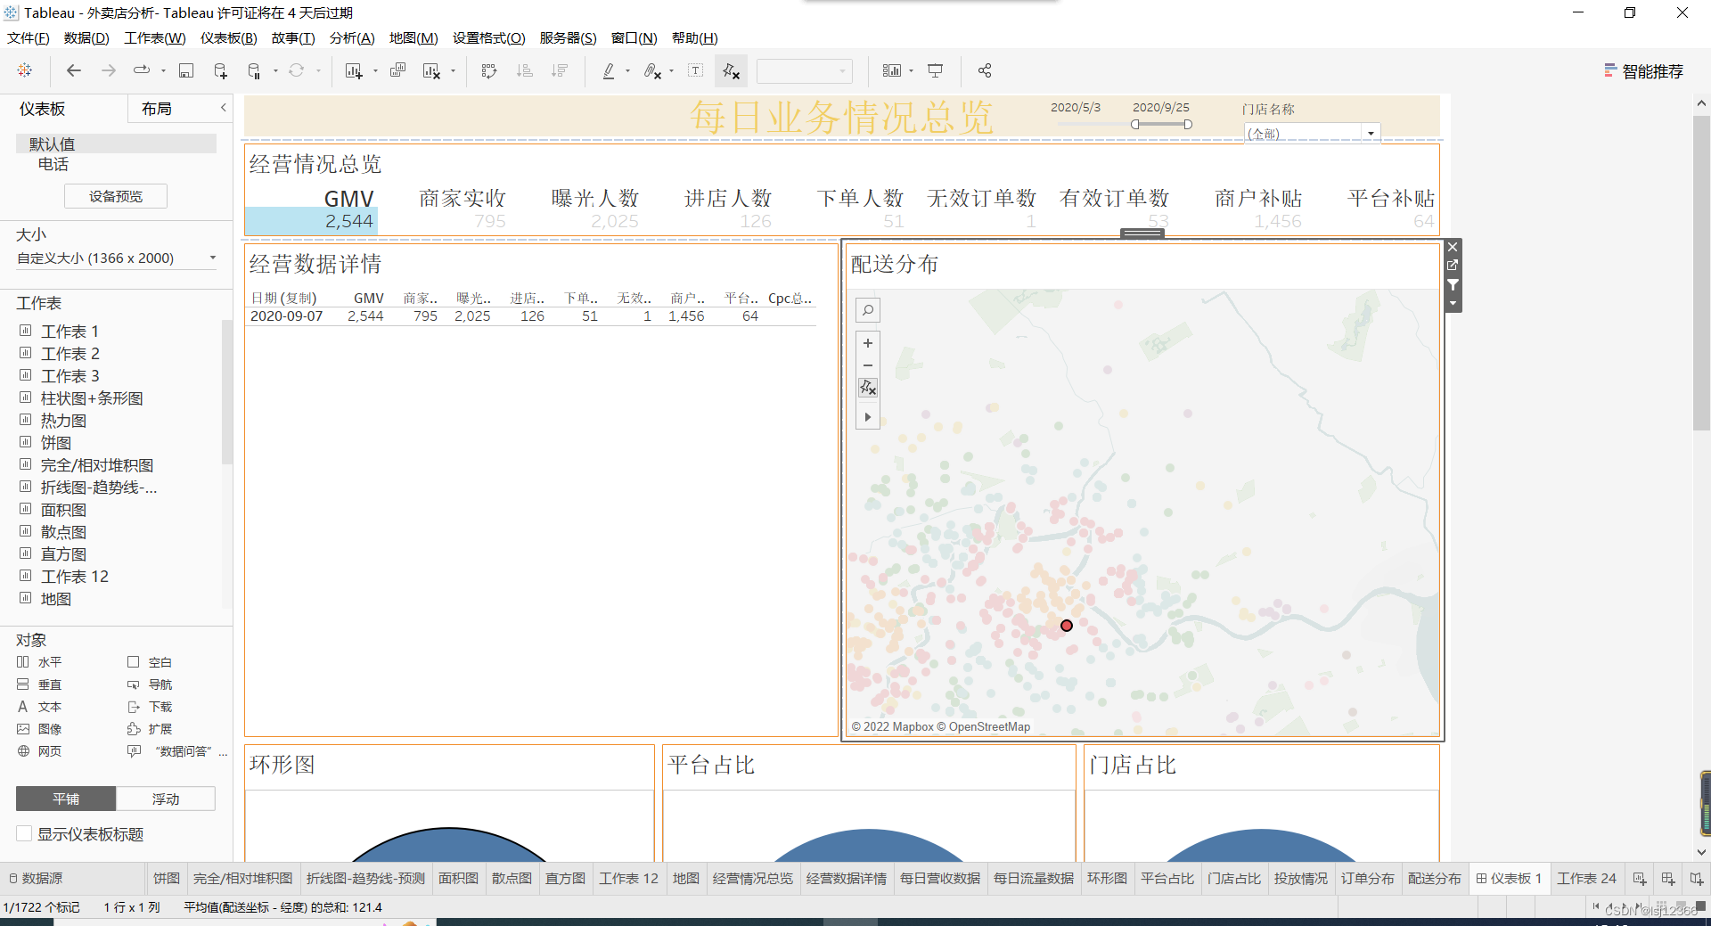Open the 自定义大小 size dropdown
1711x926 pixels.
click(116, 258)
